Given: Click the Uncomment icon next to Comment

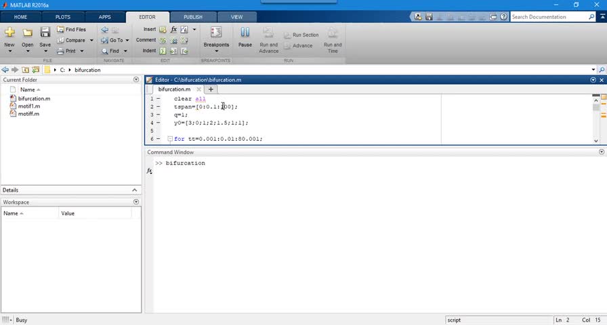Looking at the screenshot, I should [173, 40].
